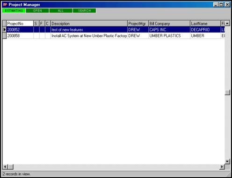Click the S column header

36,24
